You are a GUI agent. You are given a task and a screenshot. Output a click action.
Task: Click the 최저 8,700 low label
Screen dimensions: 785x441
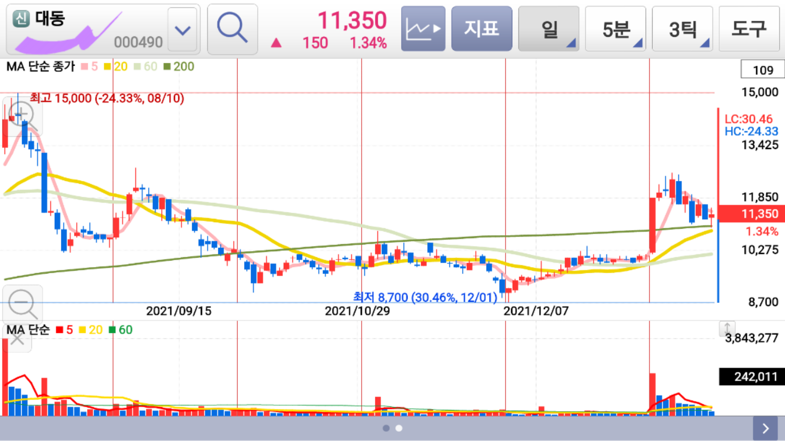point(425,297)
